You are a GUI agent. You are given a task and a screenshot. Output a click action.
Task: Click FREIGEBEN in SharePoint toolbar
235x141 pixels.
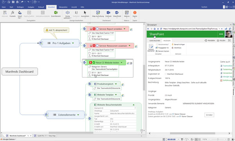click(x=210, y=41)
